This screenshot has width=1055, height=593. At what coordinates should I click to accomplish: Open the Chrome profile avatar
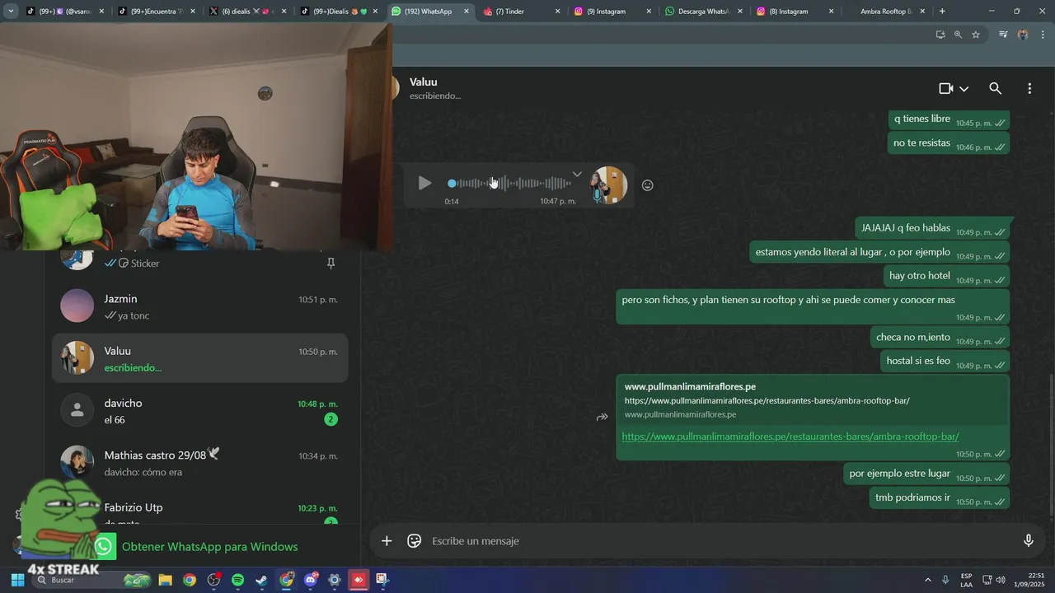pos(1023,35)
